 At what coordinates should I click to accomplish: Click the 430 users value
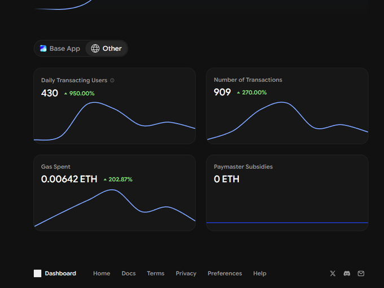50,93
